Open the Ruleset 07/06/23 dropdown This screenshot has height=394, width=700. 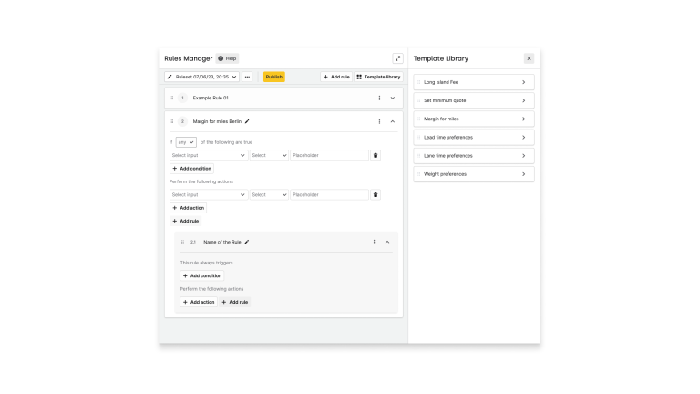(x=202, y=77)
